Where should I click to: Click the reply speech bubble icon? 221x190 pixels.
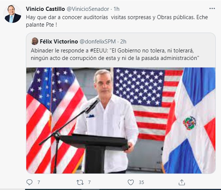[30, 182]
